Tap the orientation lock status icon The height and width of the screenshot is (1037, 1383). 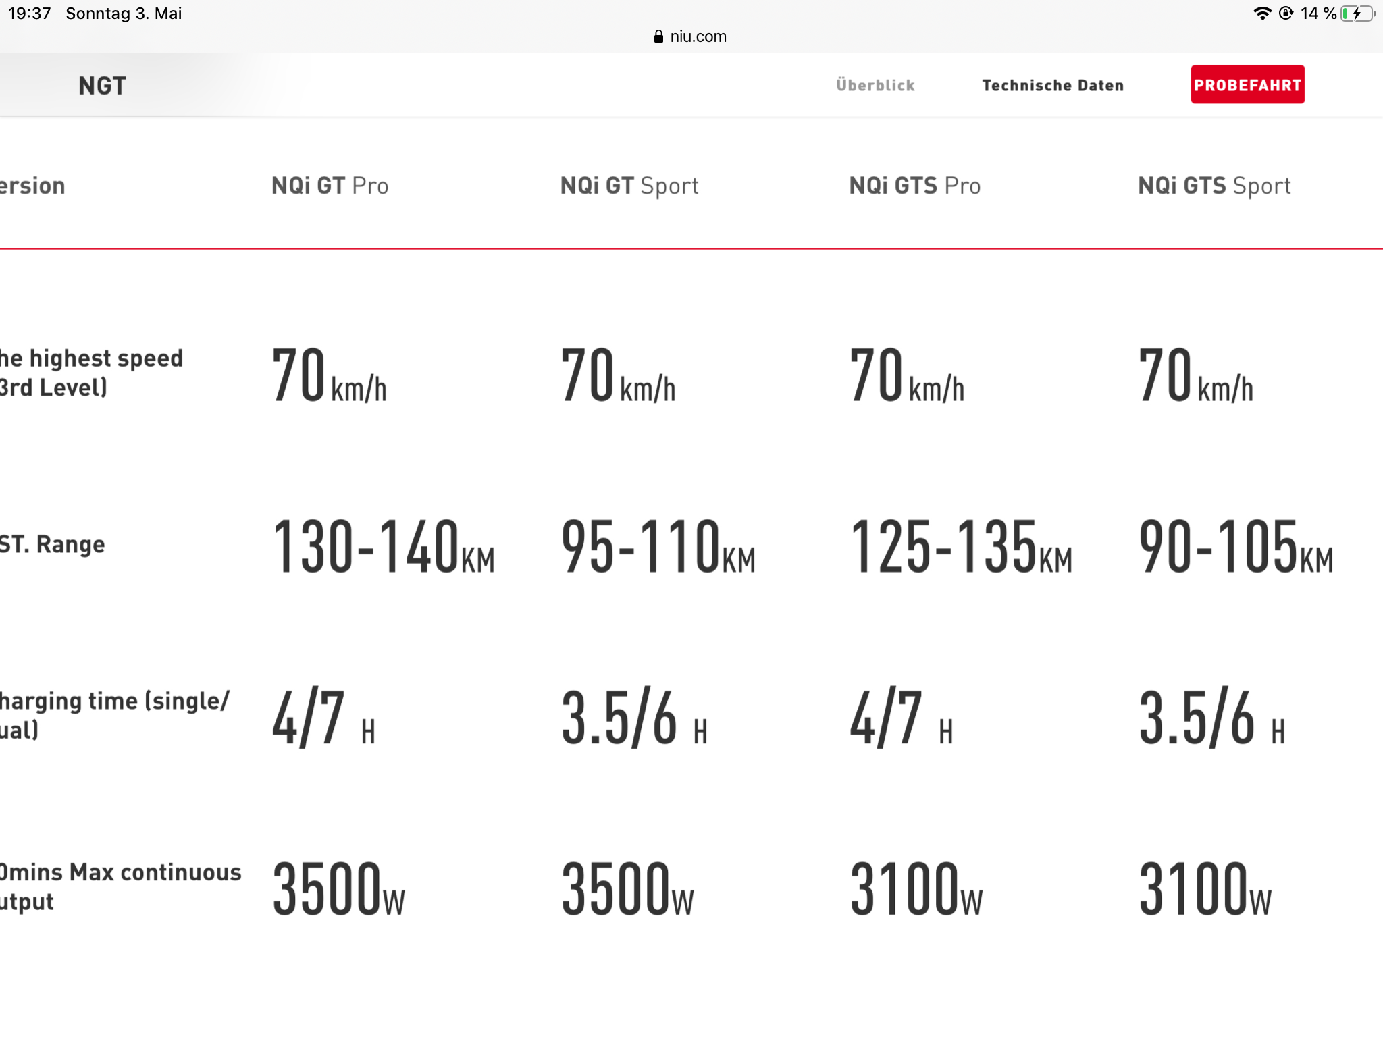point(1286,14)
